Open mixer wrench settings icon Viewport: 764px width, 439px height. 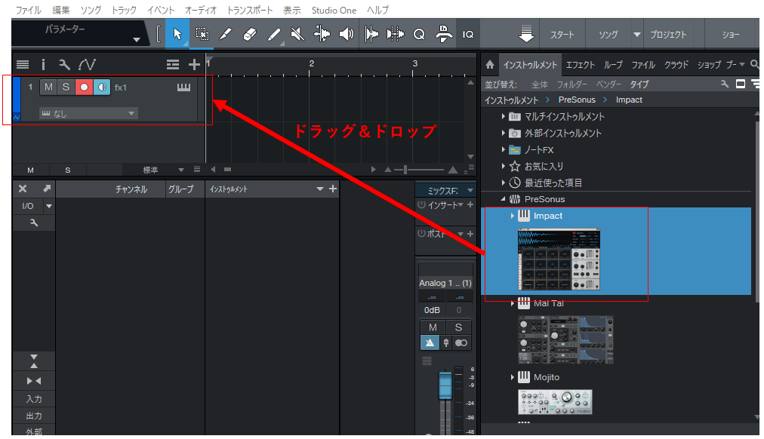click(x=34, y=223)
